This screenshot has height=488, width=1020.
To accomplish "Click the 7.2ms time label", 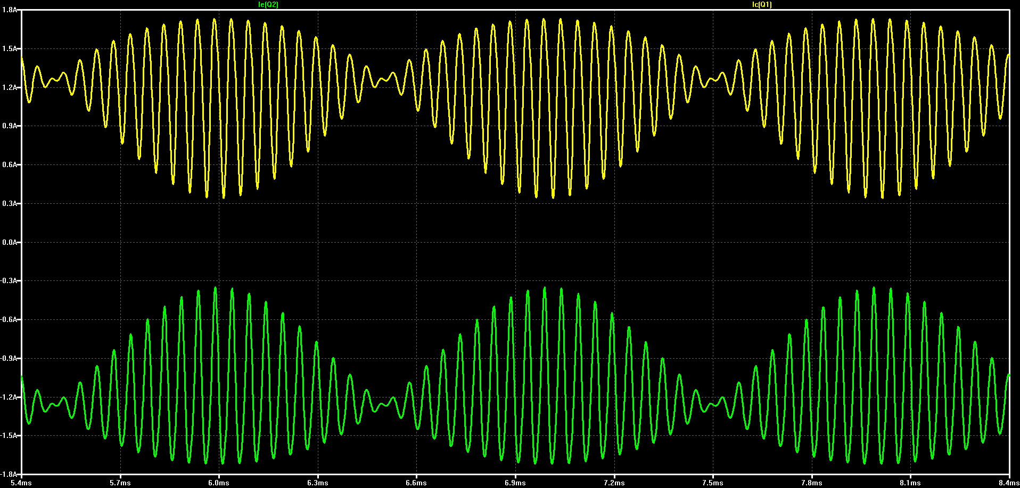I will click(x=614, y=483).
